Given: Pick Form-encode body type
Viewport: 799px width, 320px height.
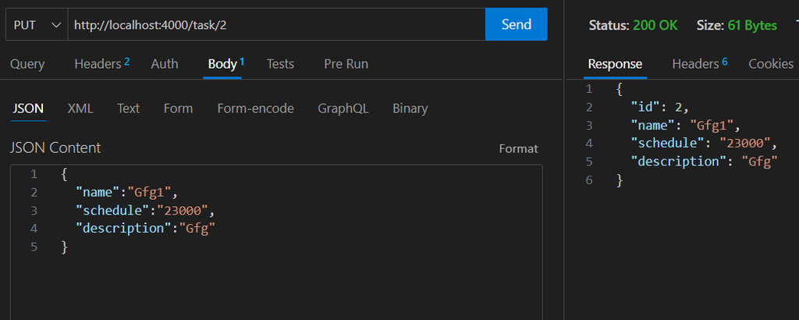Looking at the screenshot, I should point(255,108).
